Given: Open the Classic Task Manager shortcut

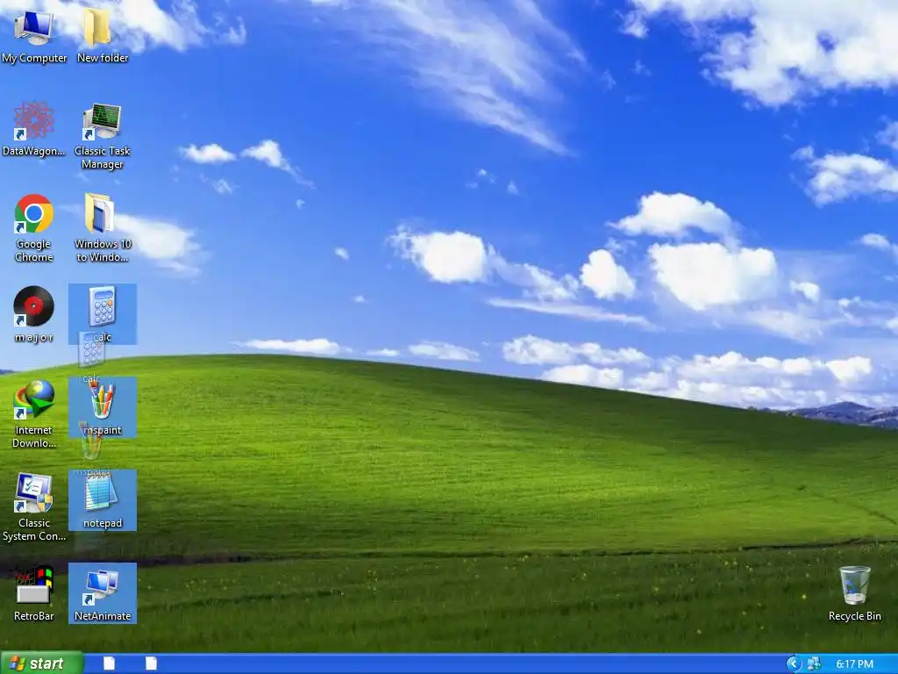Looking at the screenshot, I should [103, 135].
